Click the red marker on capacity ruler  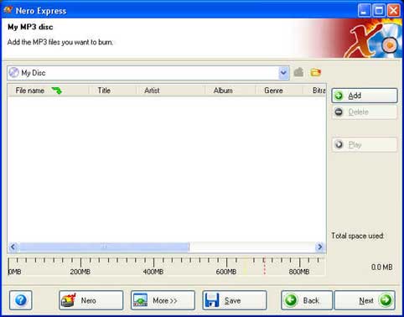coord(264,266)
